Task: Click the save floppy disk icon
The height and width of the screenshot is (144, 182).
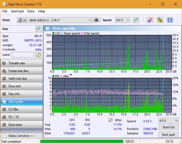Action: coord(170,20)
